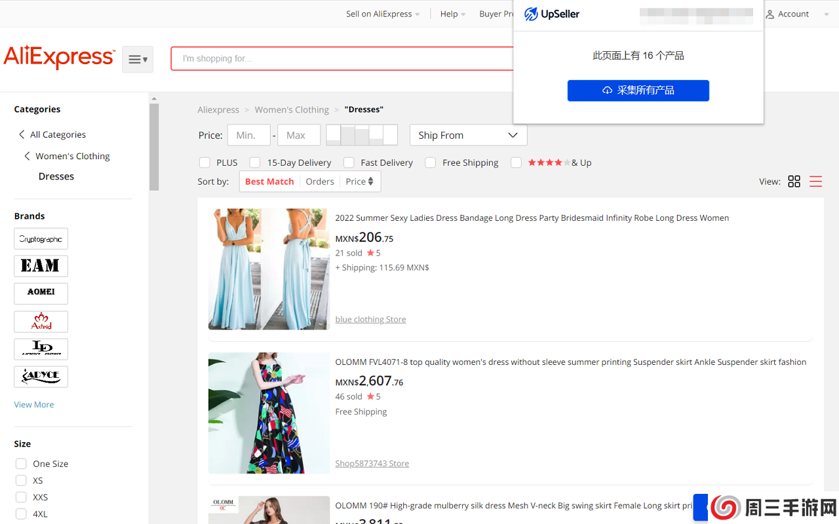Click the 采集所有产品 button
The height and width of the screenshot is (524, 839).
tap(638, 90)
